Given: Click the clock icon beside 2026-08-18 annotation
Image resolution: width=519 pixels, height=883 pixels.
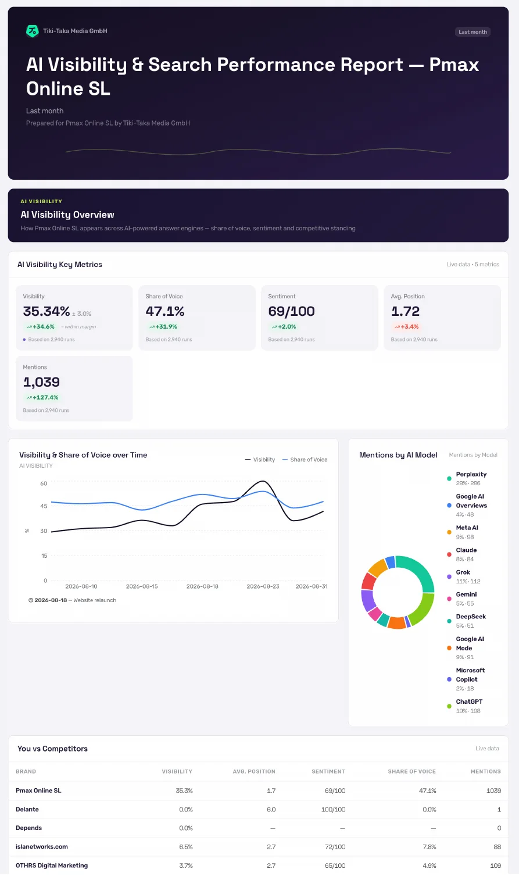Looking at the screenshot, I should click(31, 600).
